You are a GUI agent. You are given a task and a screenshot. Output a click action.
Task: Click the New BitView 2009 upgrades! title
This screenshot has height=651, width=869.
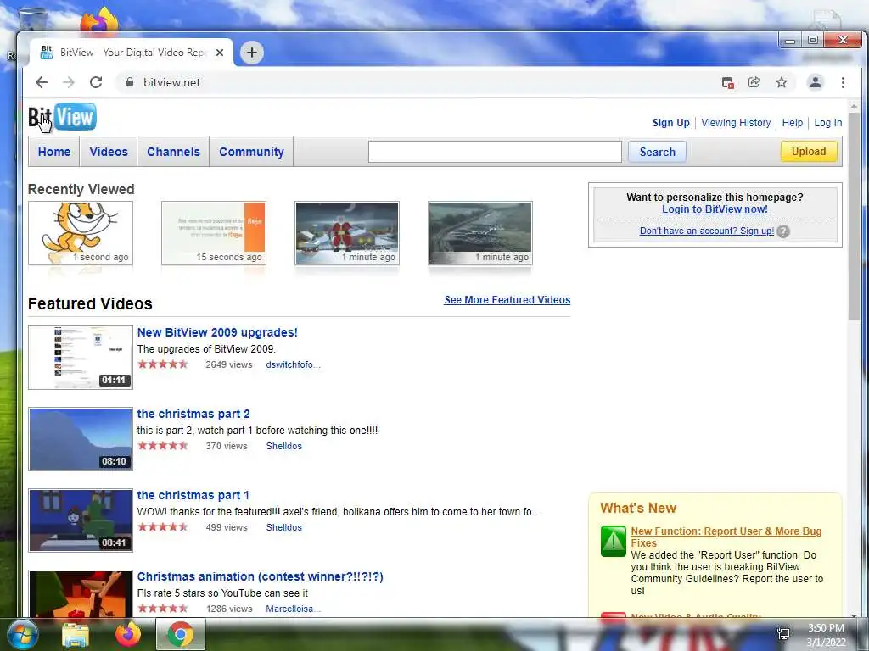coord(217,332)
